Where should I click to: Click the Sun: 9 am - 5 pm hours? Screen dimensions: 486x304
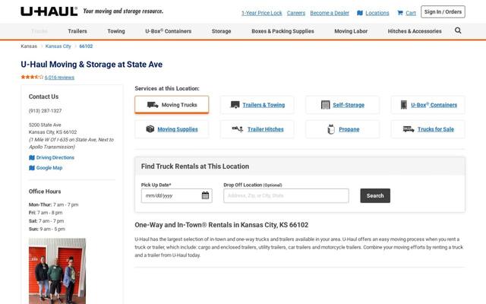[47, 229]
